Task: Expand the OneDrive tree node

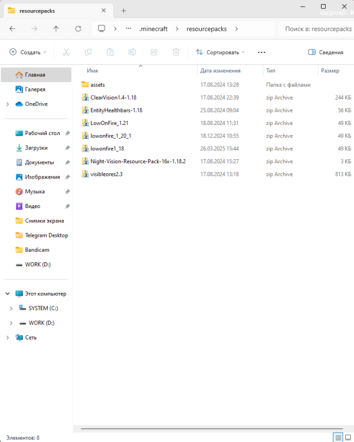Action: 8,104
